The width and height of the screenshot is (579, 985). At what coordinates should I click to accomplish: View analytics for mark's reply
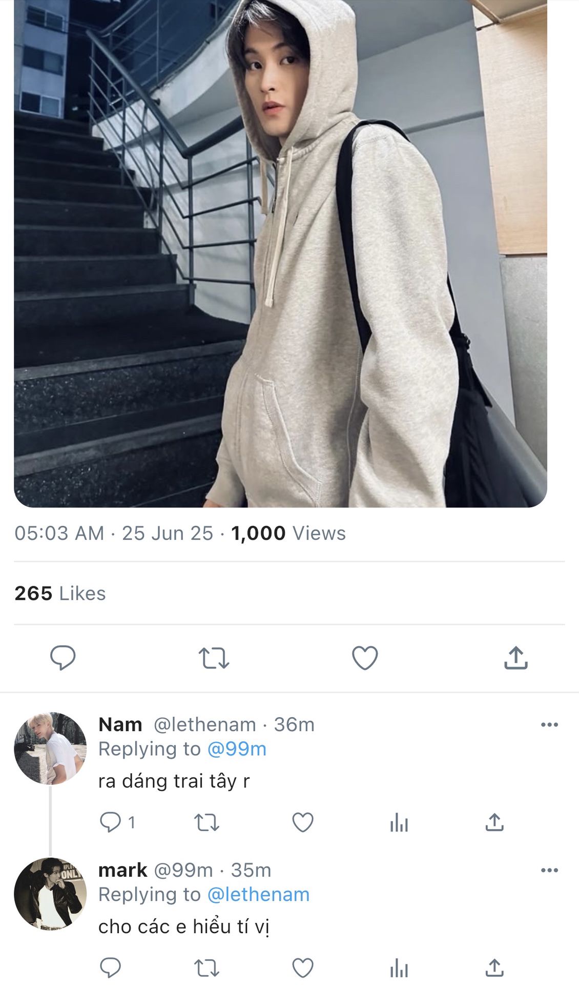399,969
